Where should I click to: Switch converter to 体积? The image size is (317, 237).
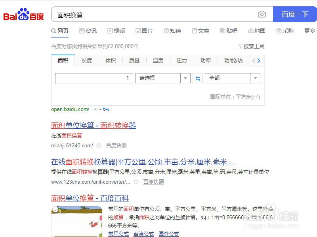(x=111, y=60)
